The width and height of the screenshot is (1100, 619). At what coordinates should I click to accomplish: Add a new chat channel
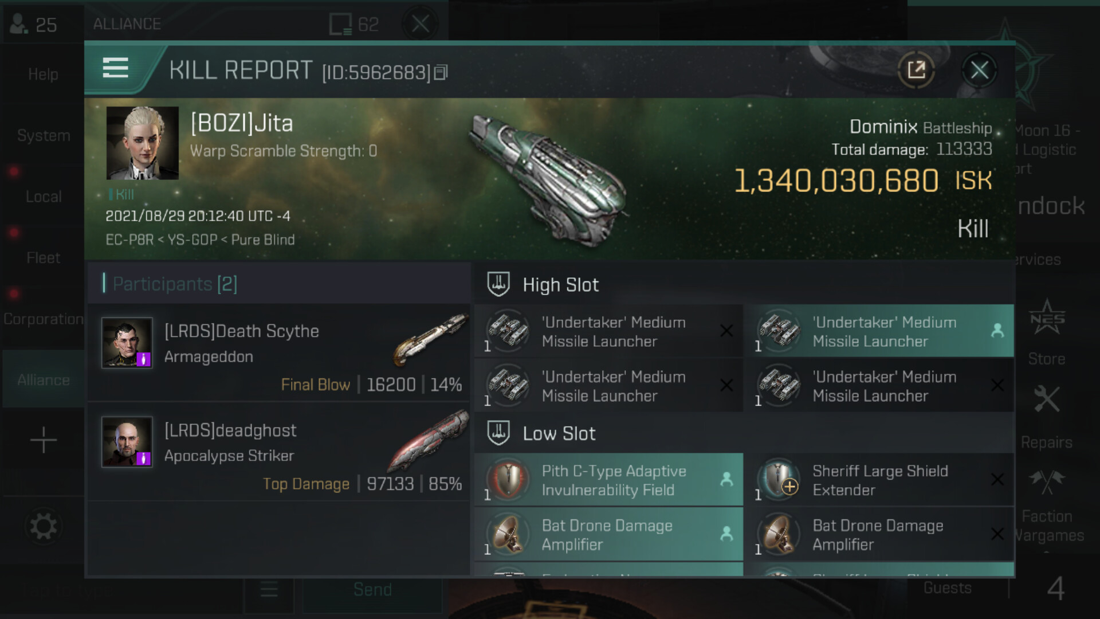44,441
